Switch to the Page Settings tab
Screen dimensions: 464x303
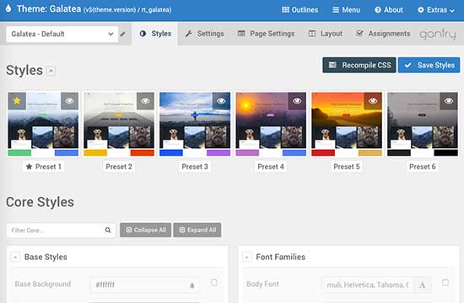[x=267, y=34]
